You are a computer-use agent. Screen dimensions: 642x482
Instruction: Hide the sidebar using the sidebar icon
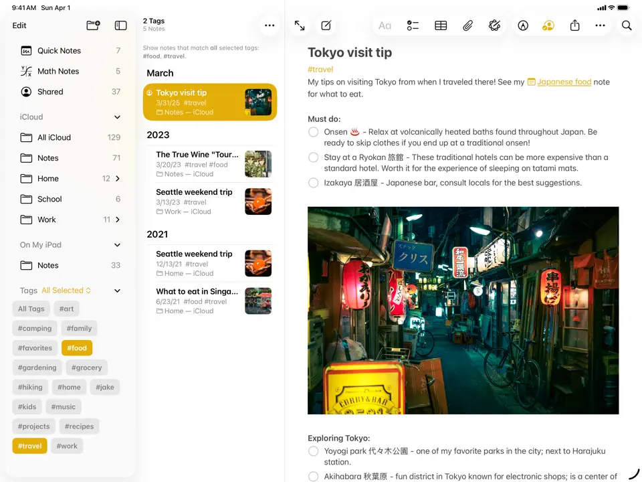120,25
